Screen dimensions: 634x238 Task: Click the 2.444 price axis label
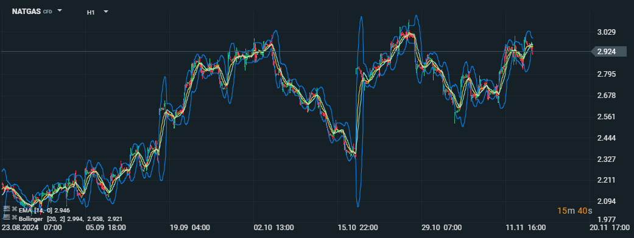pyautogui.click(x=606, y=138)
